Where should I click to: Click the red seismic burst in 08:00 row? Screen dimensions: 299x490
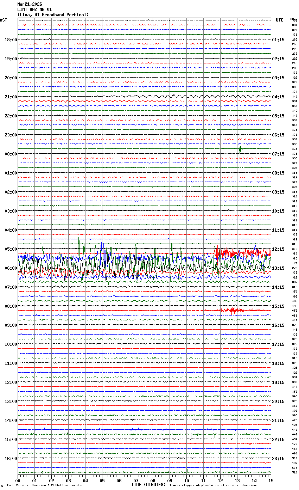tap(233, 311)
